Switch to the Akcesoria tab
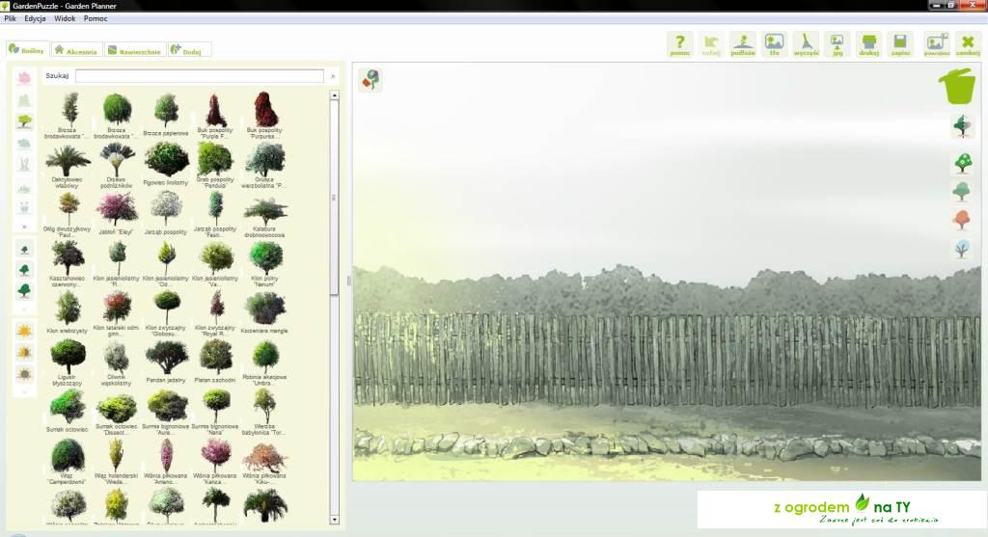The width and height of the screenshot is (988, 537). (x=76, y=50)
